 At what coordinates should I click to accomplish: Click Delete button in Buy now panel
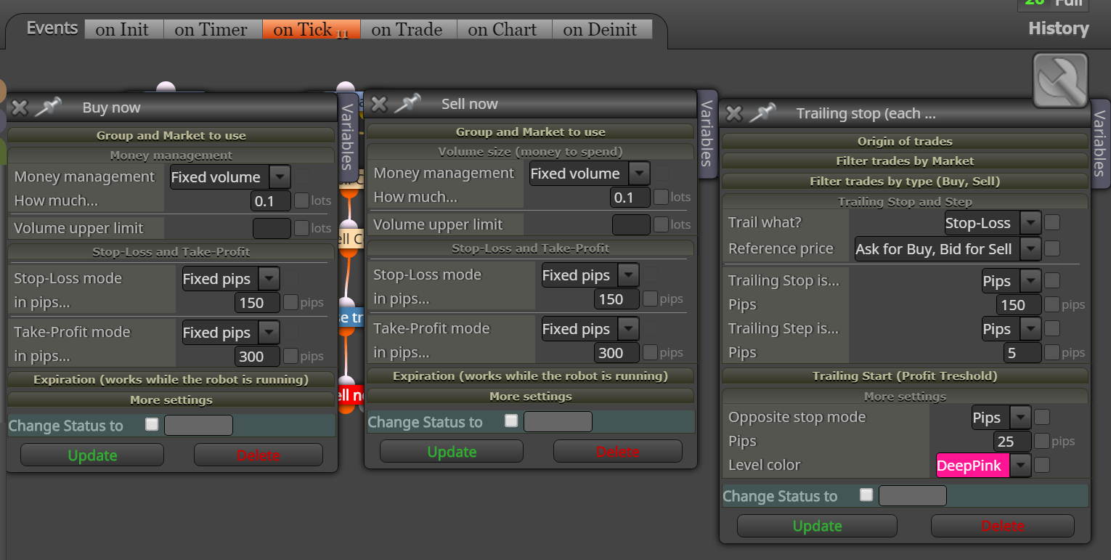[x=258, y=455]
